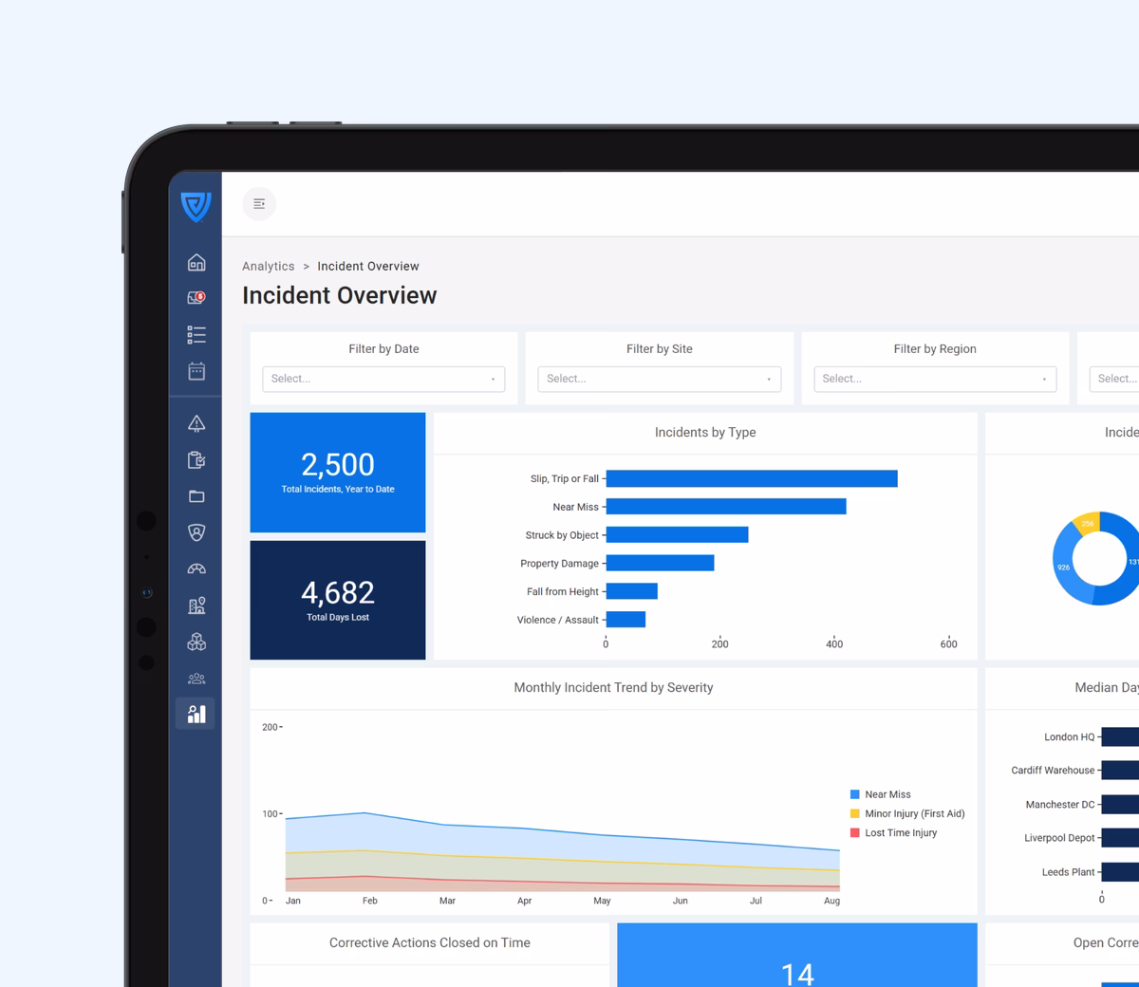Click the Filter by Site label

pyautogui.click(x=660, y=349)
